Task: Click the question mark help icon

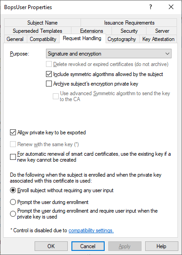Action: pyautogui.click(x=151, y=7)
